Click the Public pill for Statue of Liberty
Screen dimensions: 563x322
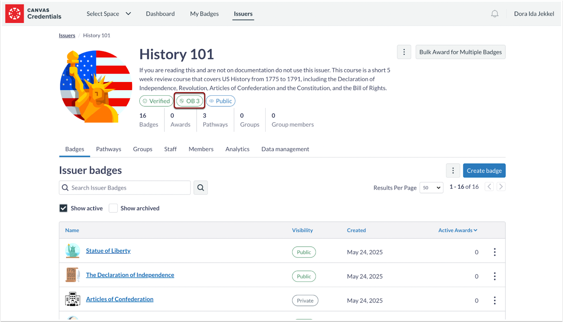304,252
